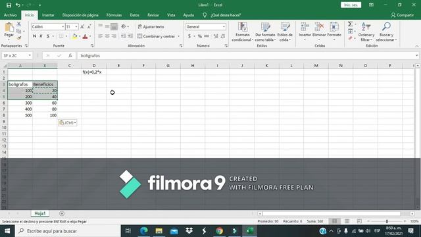Open the Archivo tab
The height and width of the screenshot is (237, 421).
pyautogui.click(x=11, y=15)
